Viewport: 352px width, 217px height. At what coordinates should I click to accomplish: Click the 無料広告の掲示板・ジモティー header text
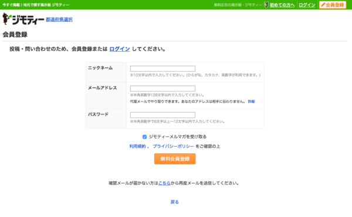[238, 5]
